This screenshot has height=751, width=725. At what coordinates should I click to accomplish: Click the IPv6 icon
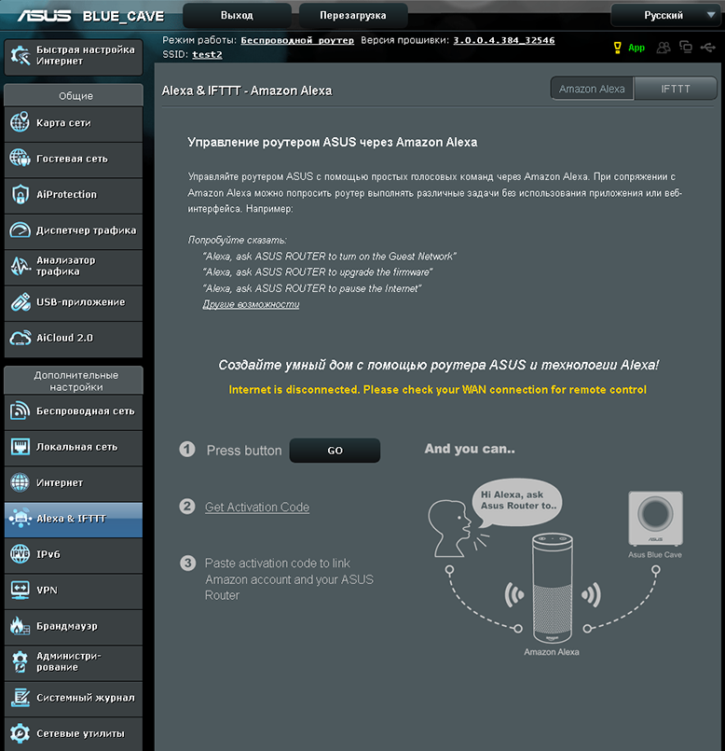pos(21,554)
